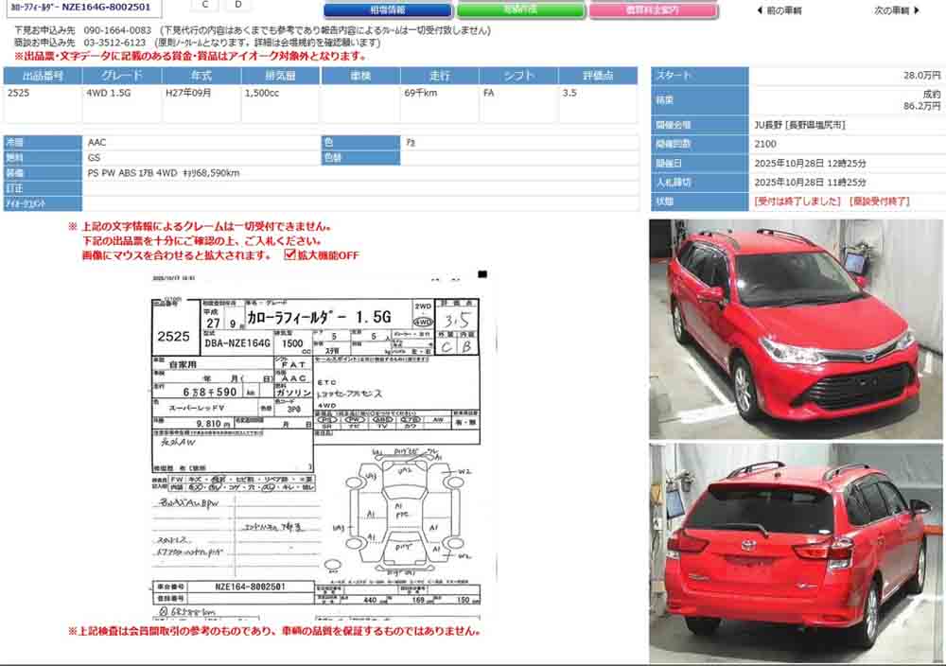Open the pink 概算料金案内 tab
The image size is (946, 666).
click(653, 10)
